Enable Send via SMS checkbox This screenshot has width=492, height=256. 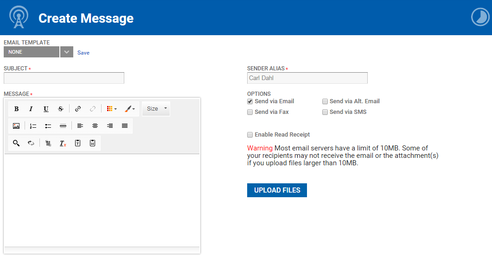[325, 112]
